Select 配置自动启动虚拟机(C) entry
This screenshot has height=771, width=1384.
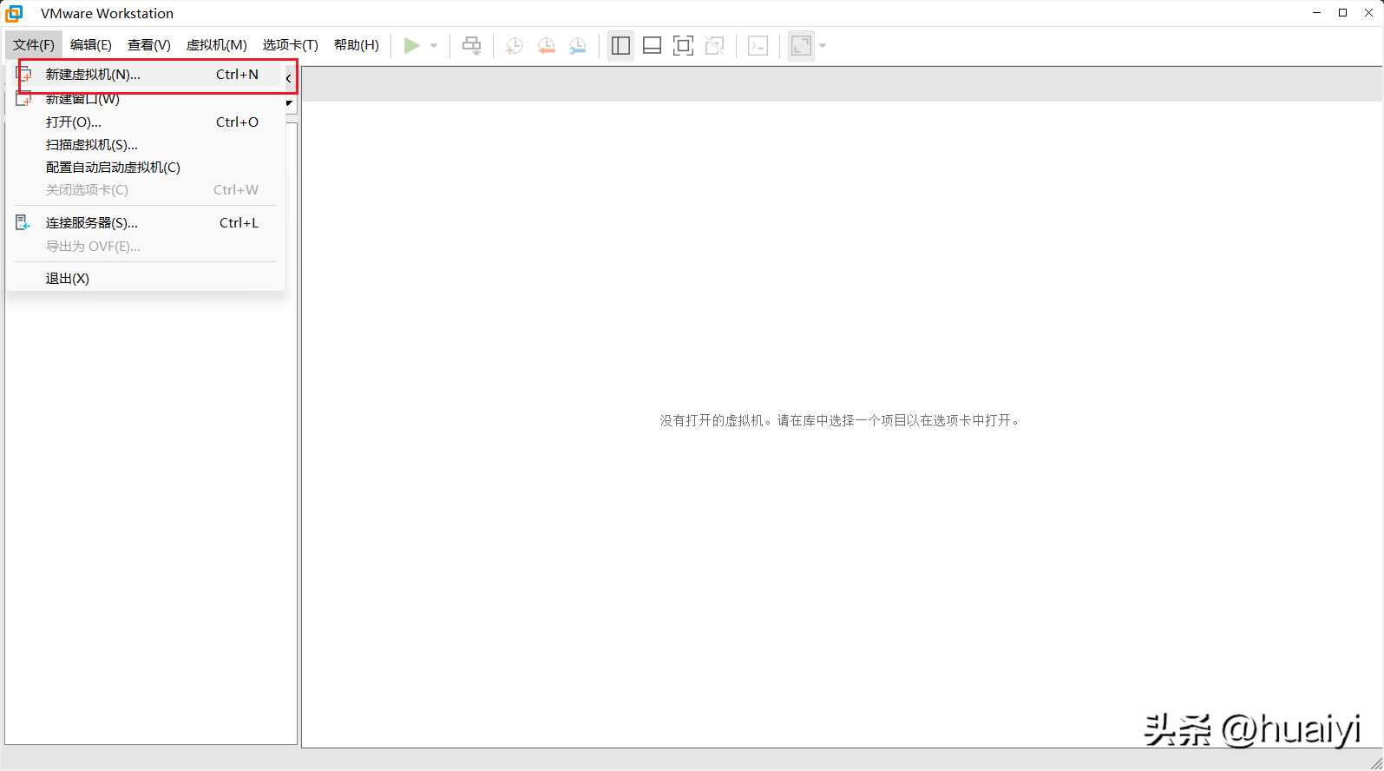click(146, 168)
